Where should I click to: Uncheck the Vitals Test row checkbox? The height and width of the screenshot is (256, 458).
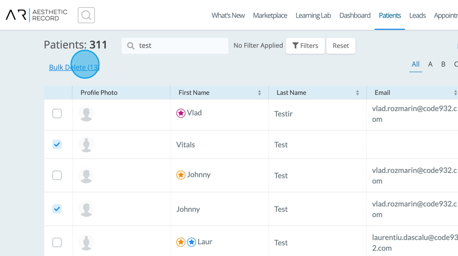coord(57,144)
